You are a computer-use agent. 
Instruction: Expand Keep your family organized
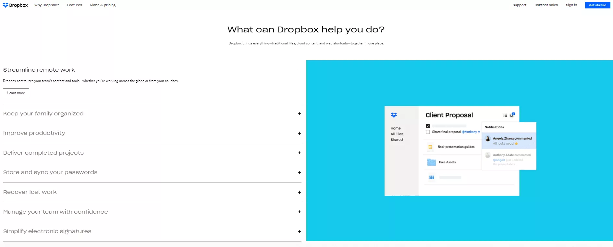[299, 114]
